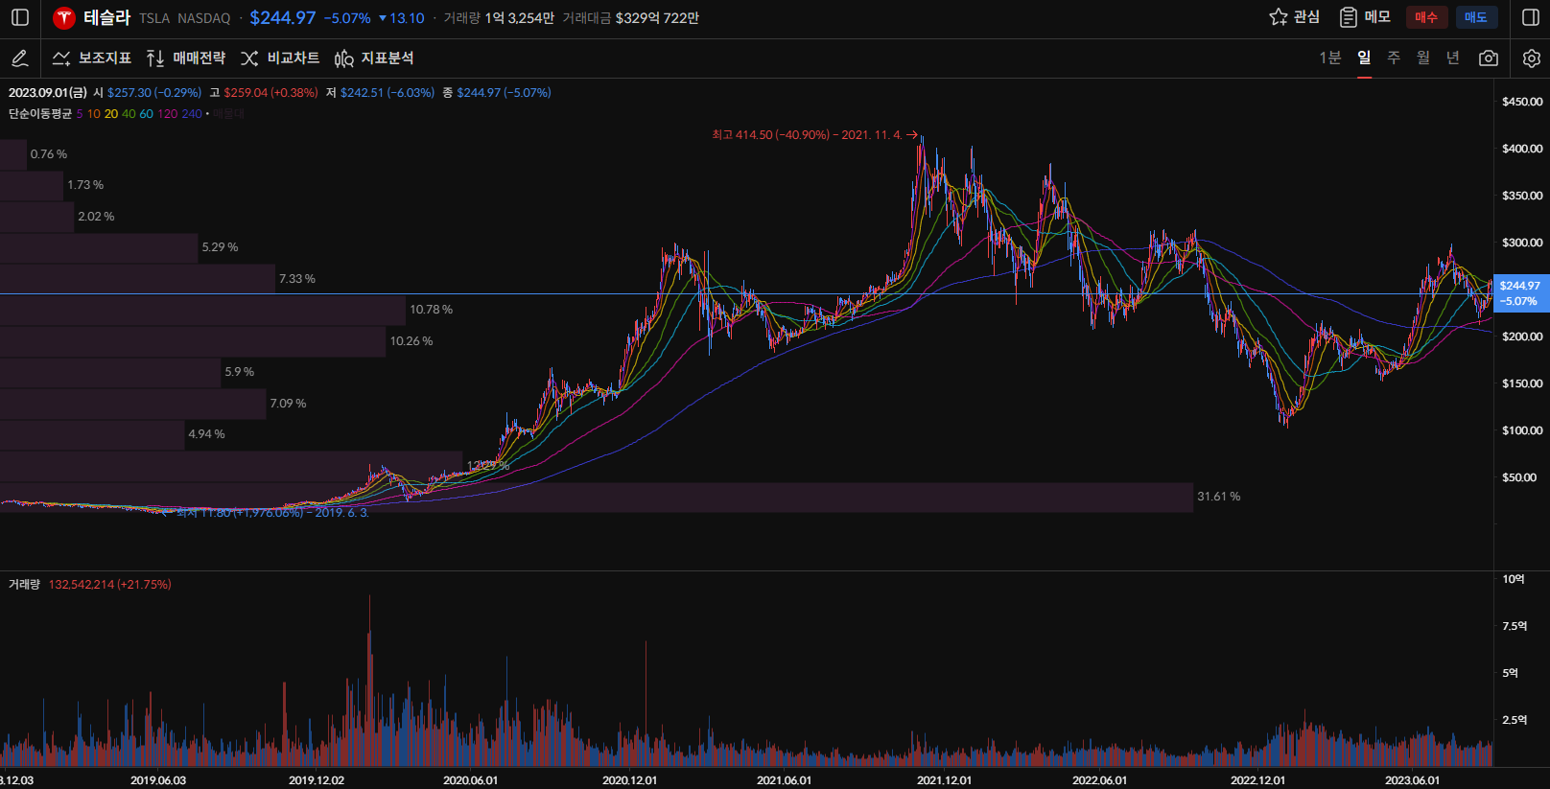Viewport: 1550px width, 789px height.
Task: Select the 일 daily timeframe tab
Action: (x=1364, y=58)
